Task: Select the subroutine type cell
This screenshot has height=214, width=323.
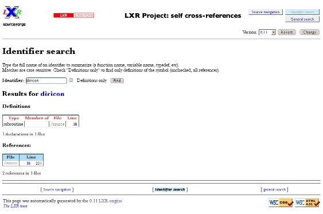Action: [x=13, y=124]
